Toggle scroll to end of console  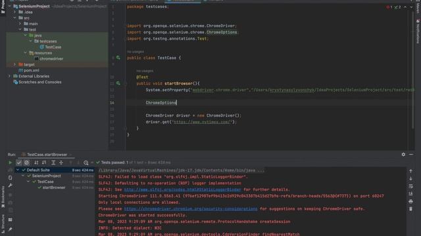pyautogui.click(x=410, y=194)
